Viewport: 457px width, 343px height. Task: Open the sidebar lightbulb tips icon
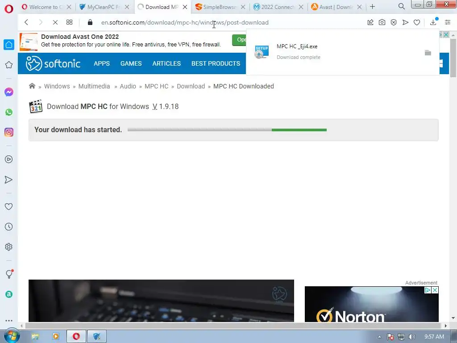[9, 274]
